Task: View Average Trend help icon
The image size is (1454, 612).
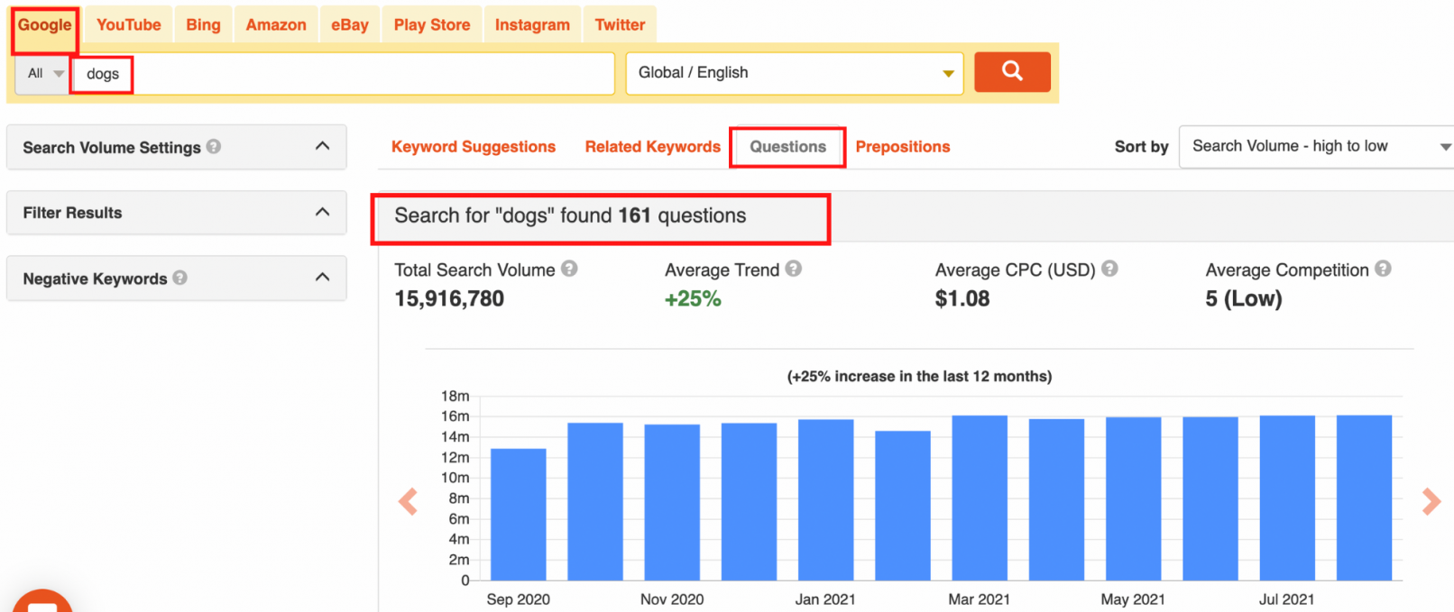Action: pyautogui.click(x=795, y=268)
